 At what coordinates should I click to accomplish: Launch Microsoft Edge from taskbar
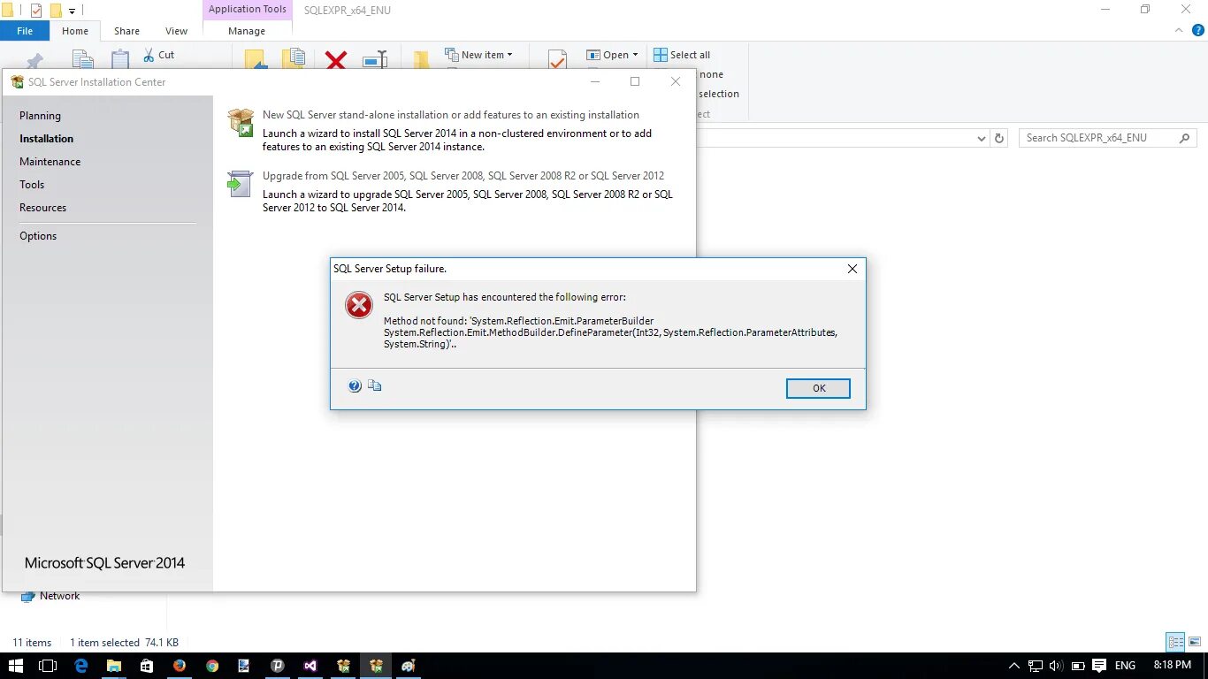81,666
